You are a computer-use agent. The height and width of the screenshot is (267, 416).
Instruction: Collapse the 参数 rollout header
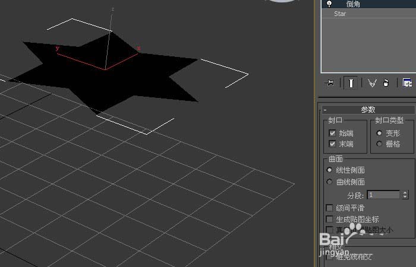(368, 109)
